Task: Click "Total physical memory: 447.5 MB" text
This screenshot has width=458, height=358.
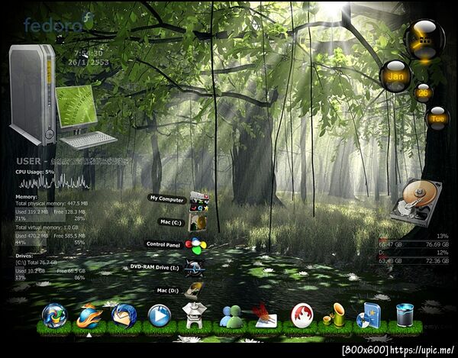Action: point(51,204)
